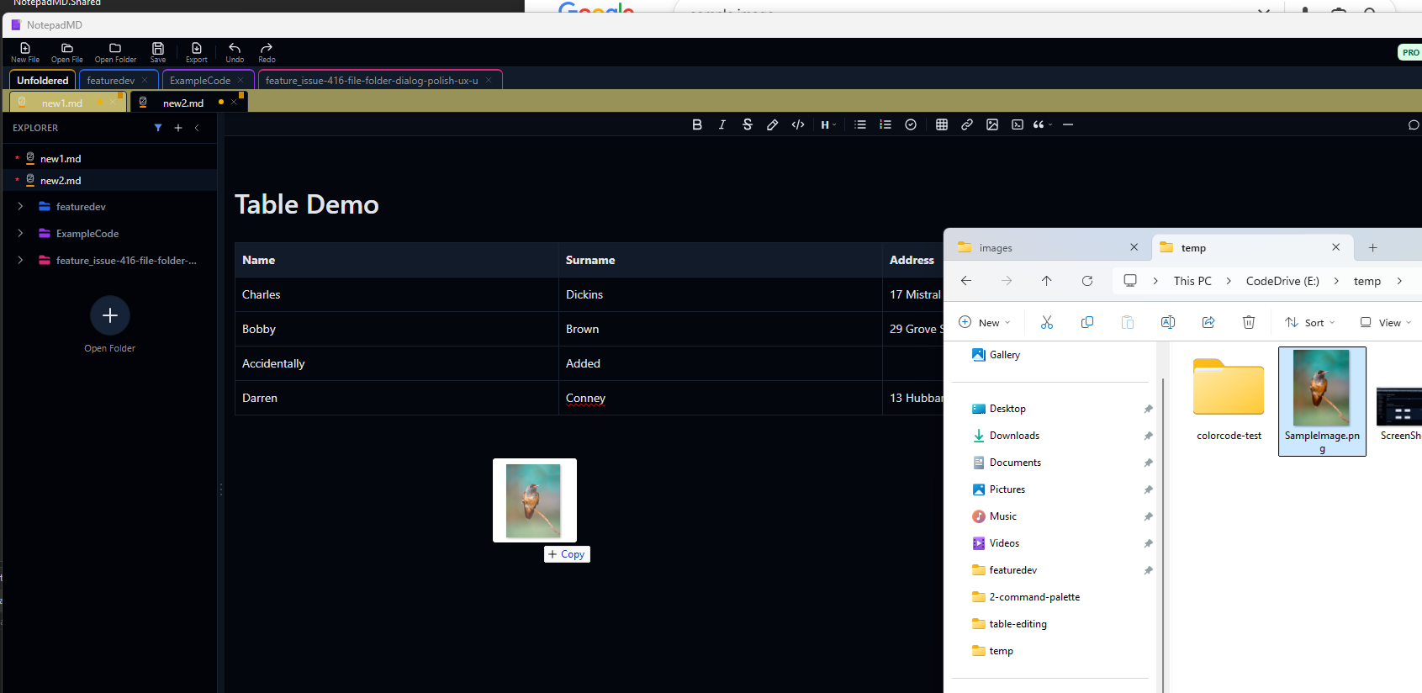Toggle bold formatting
The height and width of the screenshot is (693, 1422).
point(697,124)
